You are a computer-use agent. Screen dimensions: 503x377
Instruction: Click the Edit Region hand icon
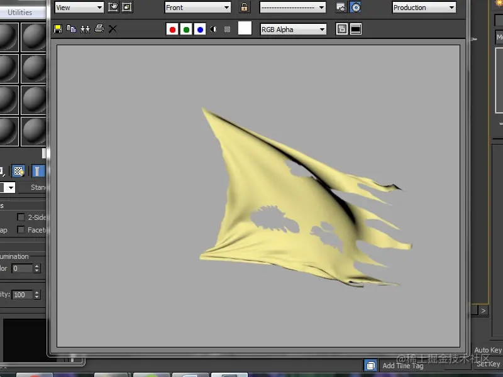pos(113,7)
